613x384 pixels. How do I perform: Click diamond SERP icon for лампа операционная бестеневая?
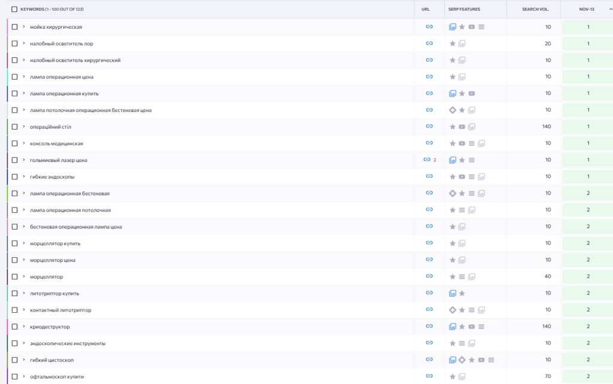[453, 193]
